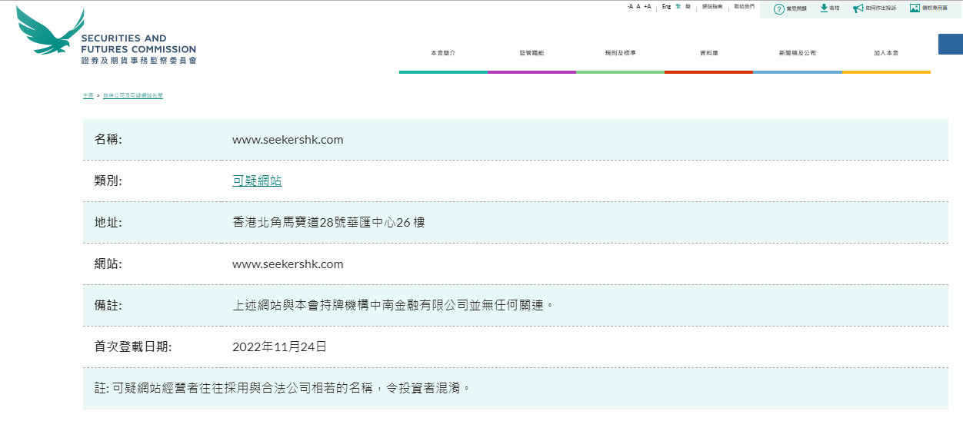This screenshot has height=431, width=963.
Task: Select Simplified Chinese 簡 language option
Action: point(688,6)
